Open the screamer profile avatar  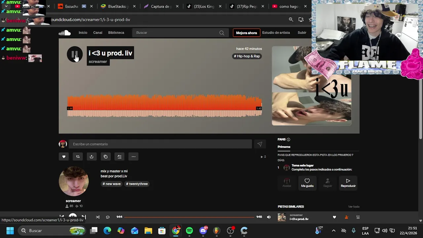(74, 181)
